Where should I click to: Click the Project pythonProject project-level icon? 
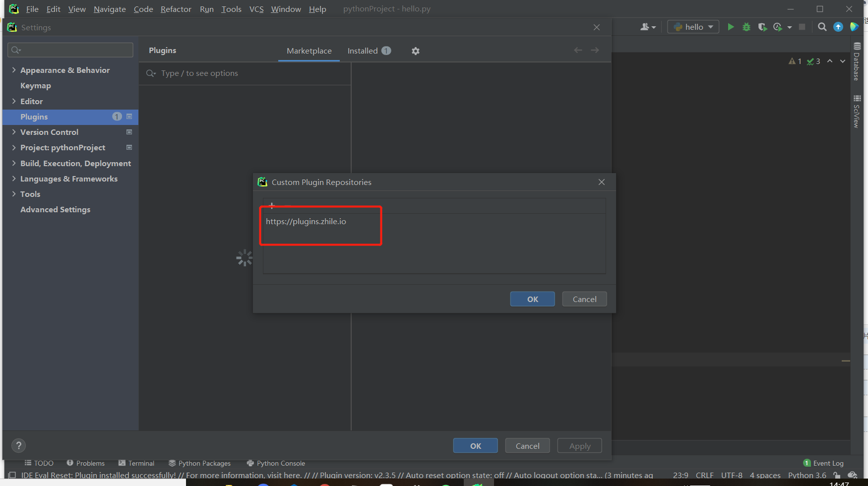click(x=129, y=147)
